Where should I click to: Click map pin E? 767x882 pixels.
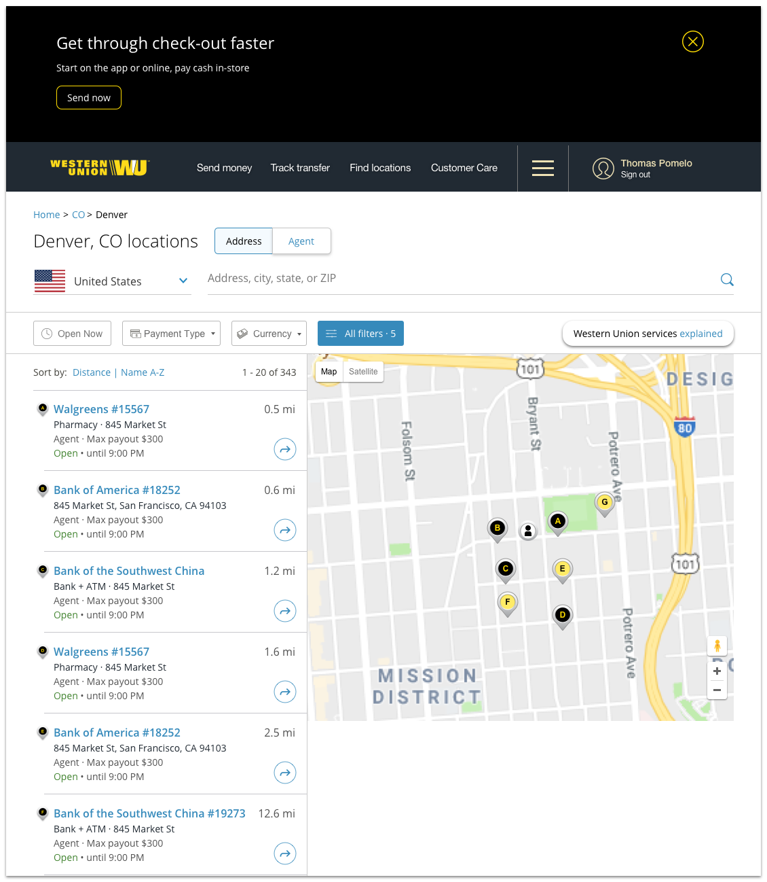tap(562, 570)
